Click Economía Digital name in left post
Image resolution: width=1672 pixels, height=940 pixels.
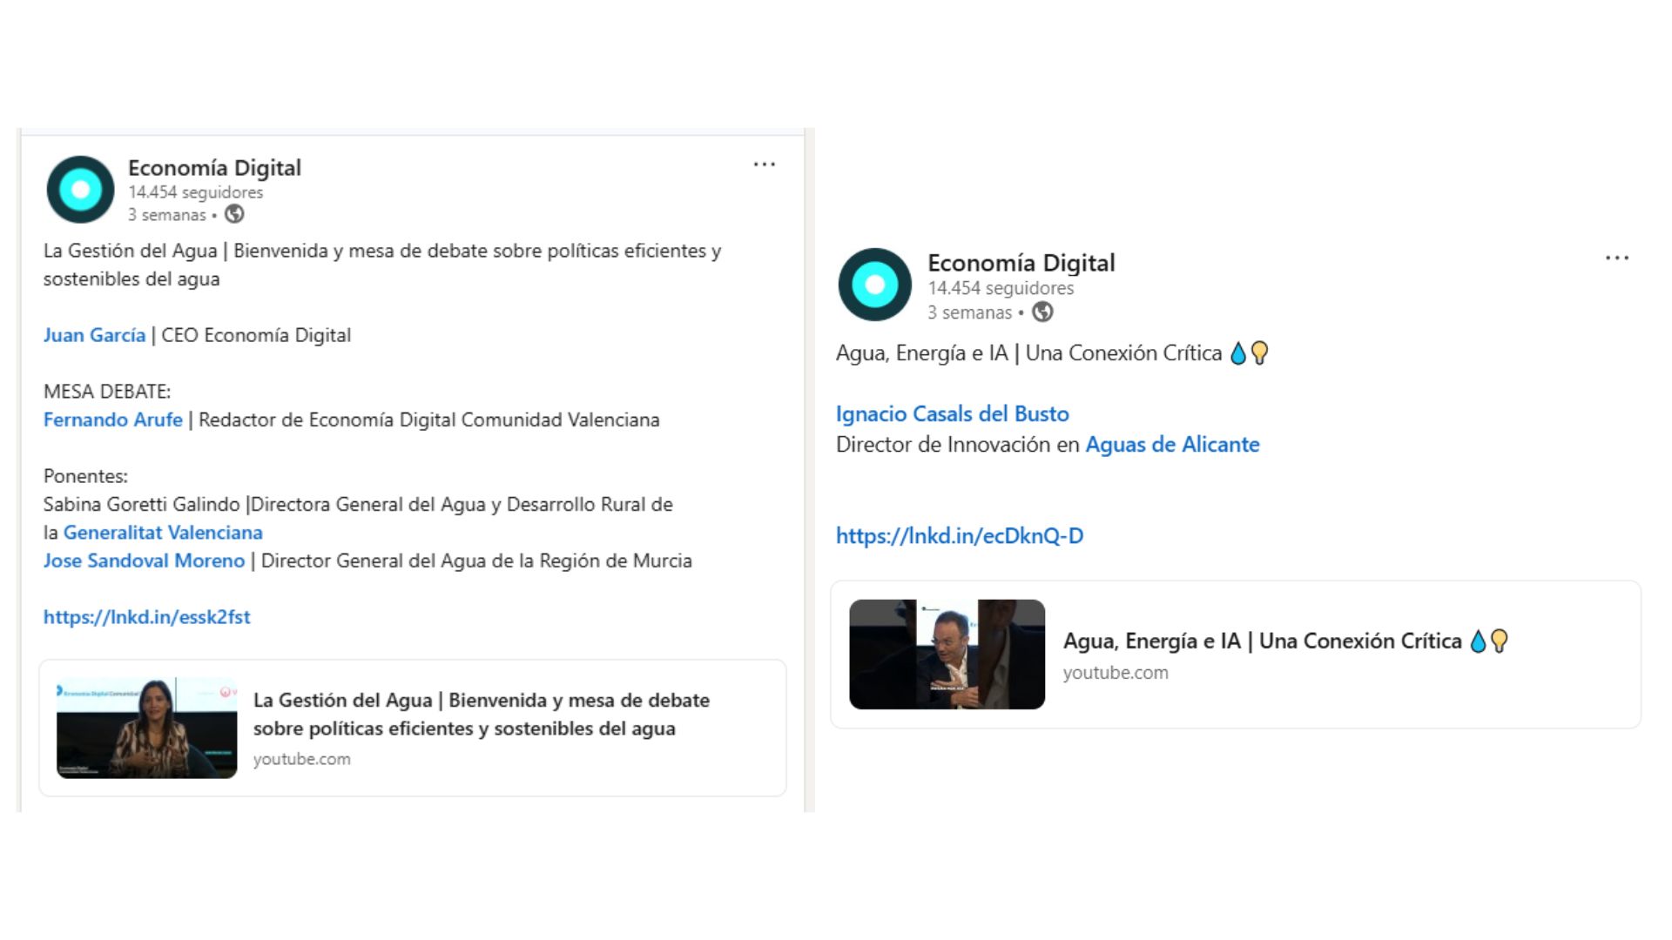[x=214, y=168]
